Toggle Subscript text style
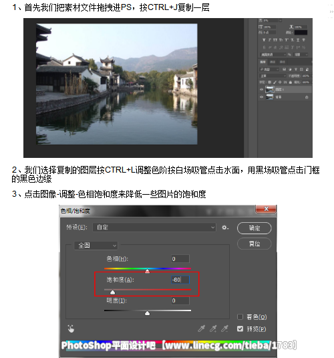 293,40
